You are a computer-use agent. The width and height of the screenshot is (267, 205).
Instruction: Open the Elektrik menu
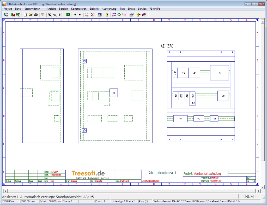click(94, 9)
